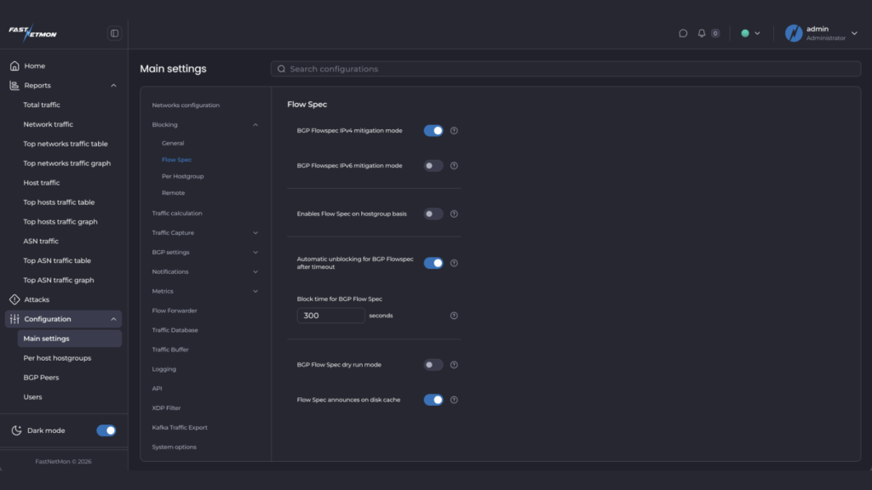Click help icon for dry run mode
Image resolution: width=872 pixels, height=490 pixels.
coord(454,365)
